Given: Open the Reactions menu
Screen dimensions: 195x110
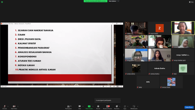Looking at the screenshot, I should pyautogui.click(x=117, y=107).
